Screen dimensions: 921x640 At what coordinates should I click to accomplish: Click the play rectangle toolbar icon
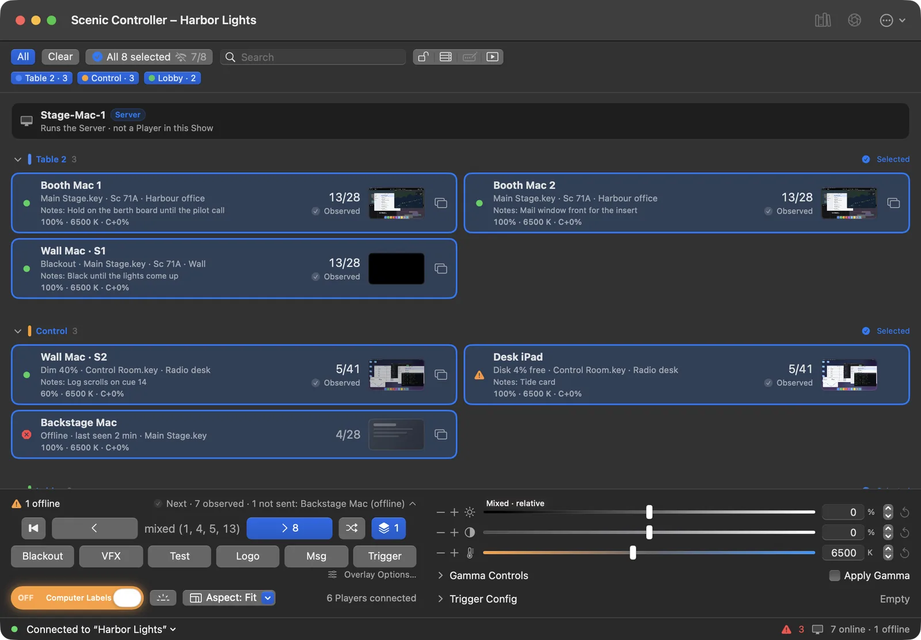[492, 57]
